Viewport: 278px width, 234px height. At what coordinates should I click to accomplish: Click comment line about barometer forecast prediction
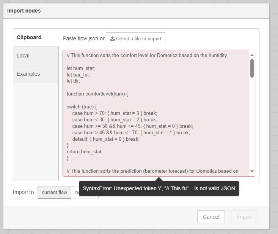[152, 171]
